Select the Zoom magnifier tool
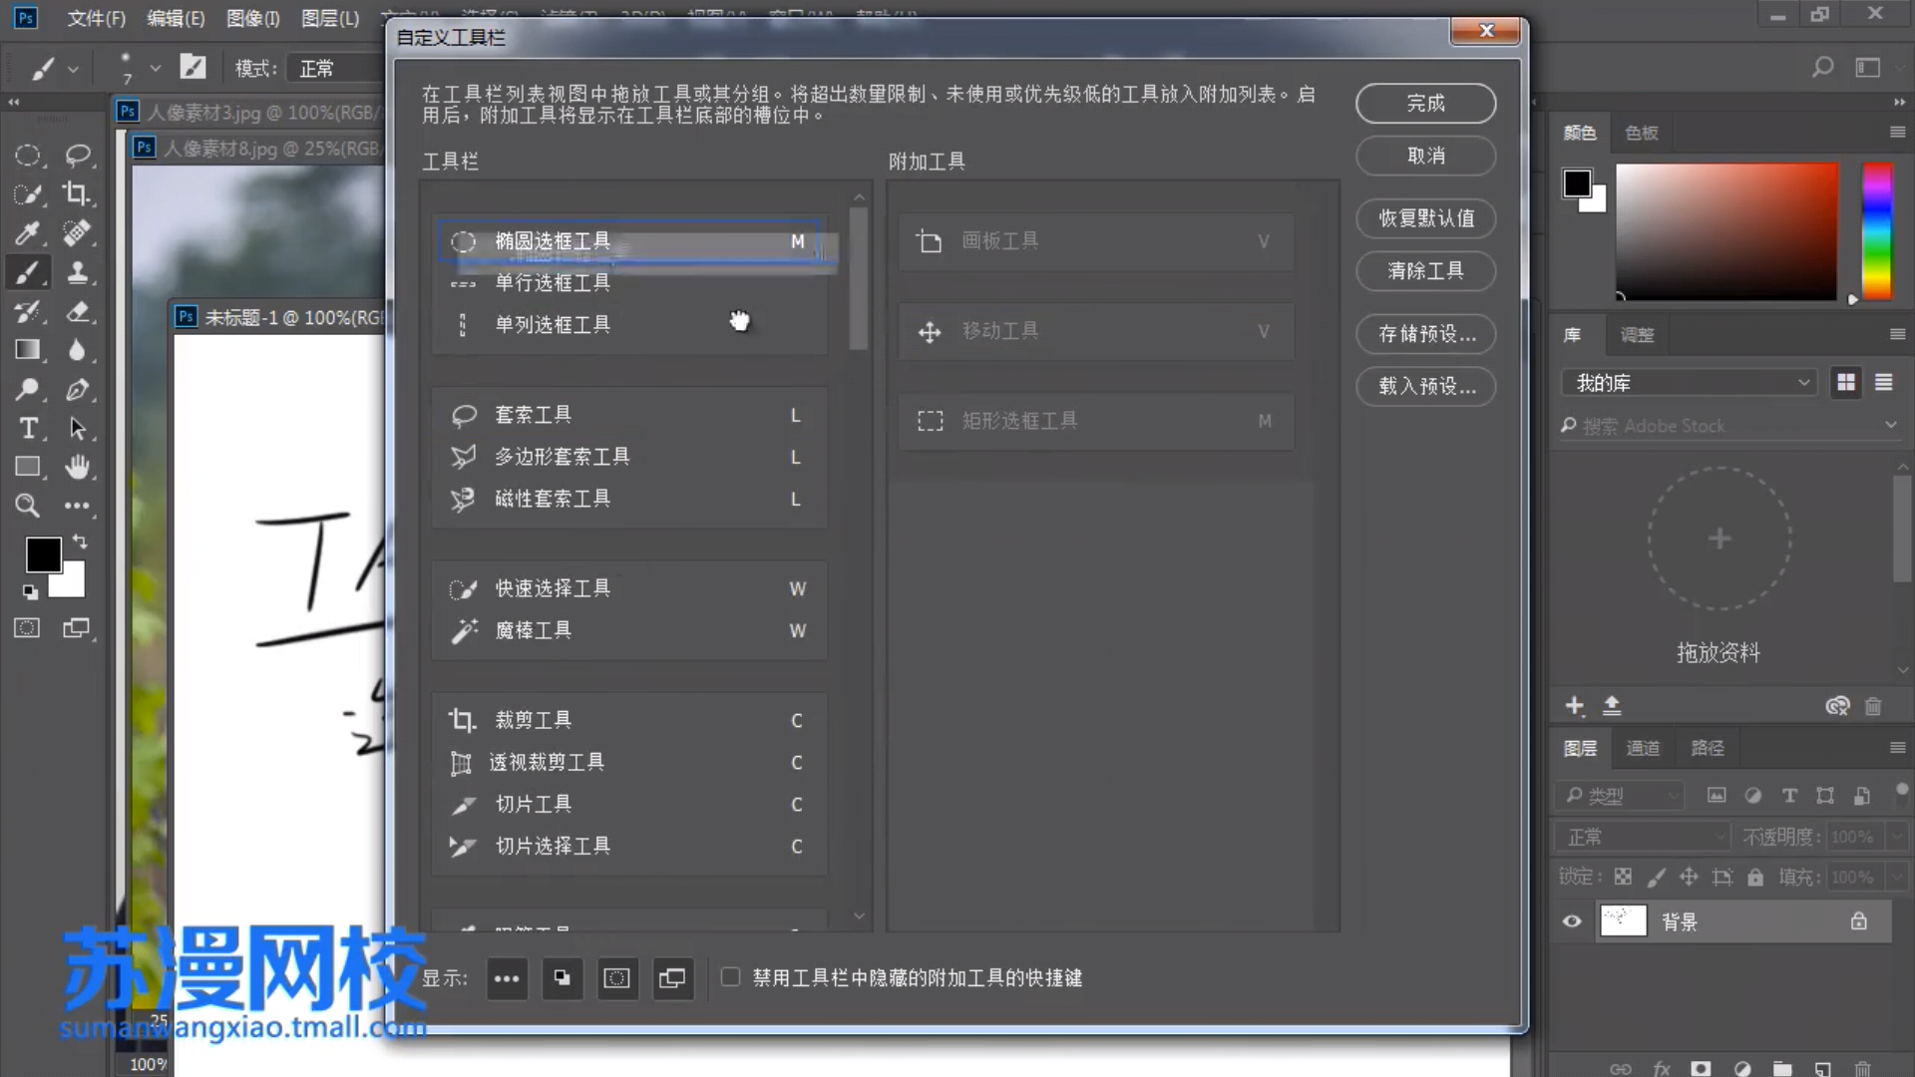1915x1077 pixels. [x=27, y=506]
